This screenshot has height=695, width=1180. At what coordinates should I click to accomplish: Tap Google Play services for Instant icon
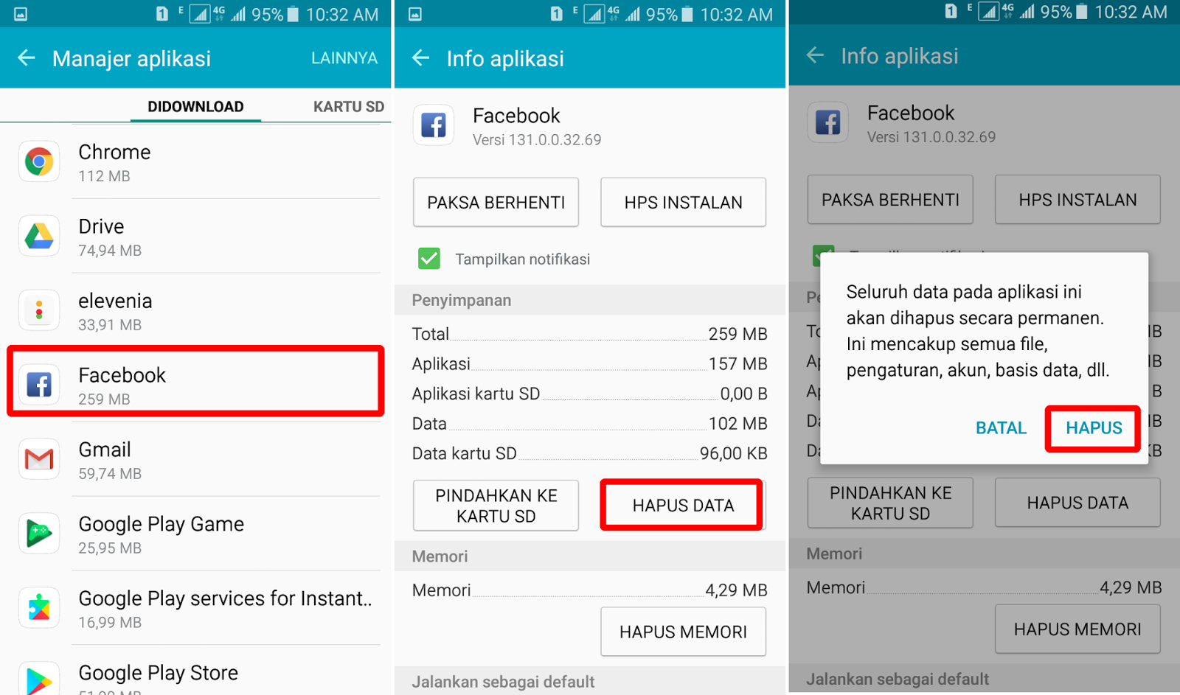click(x=39, y=608)
